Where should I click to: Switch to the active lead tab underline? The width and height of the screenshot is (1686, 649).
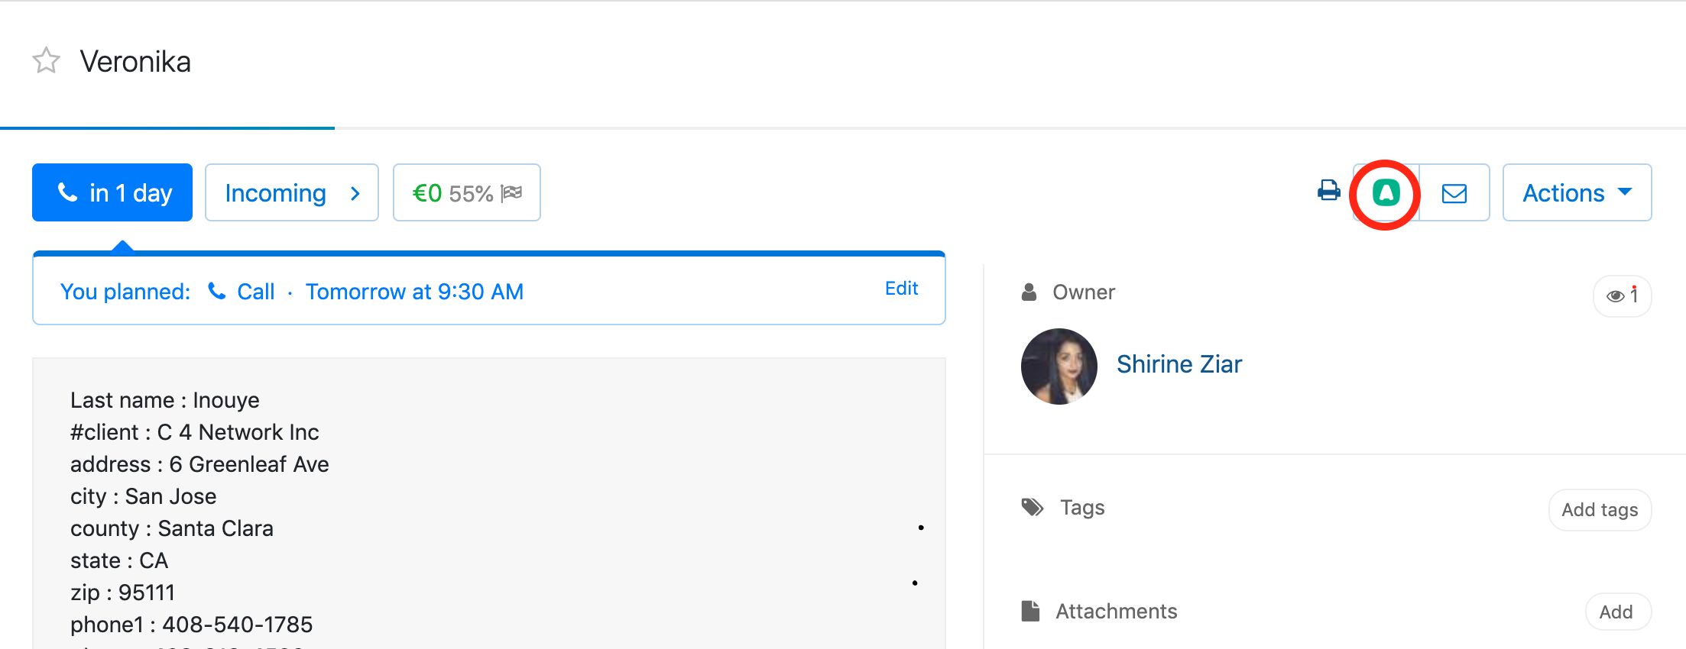click(x=167, y=128)
